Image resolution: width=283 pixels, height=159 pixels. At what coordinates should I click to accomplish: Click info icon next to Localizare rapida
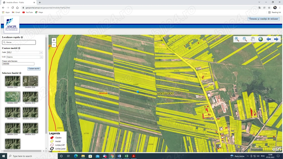point(22,37)
